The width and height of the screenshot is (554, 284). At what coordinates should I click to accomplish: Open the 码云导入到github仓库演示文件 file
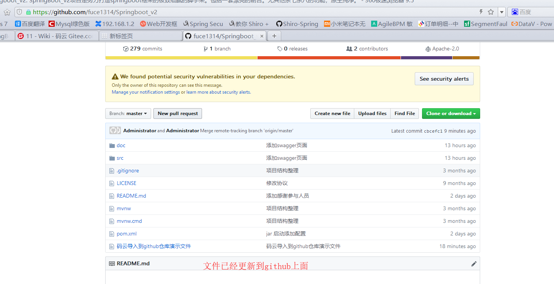(x=154, y=246)
